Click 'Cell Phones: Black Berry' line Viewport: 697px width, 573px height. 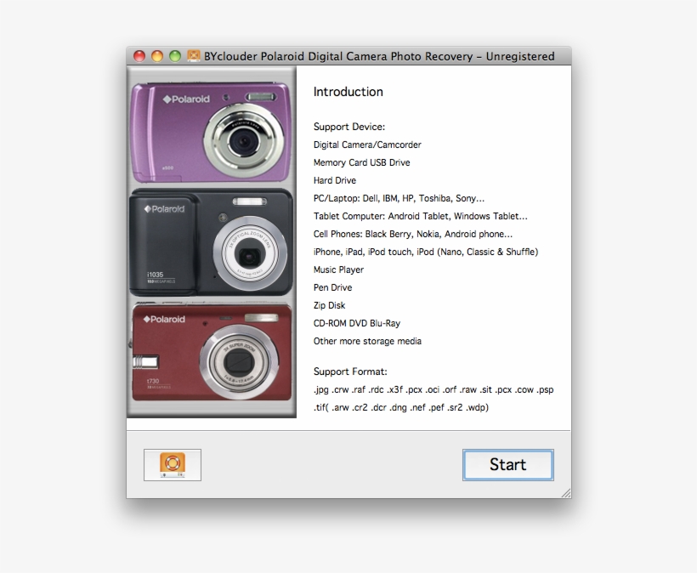coord(413,234)
